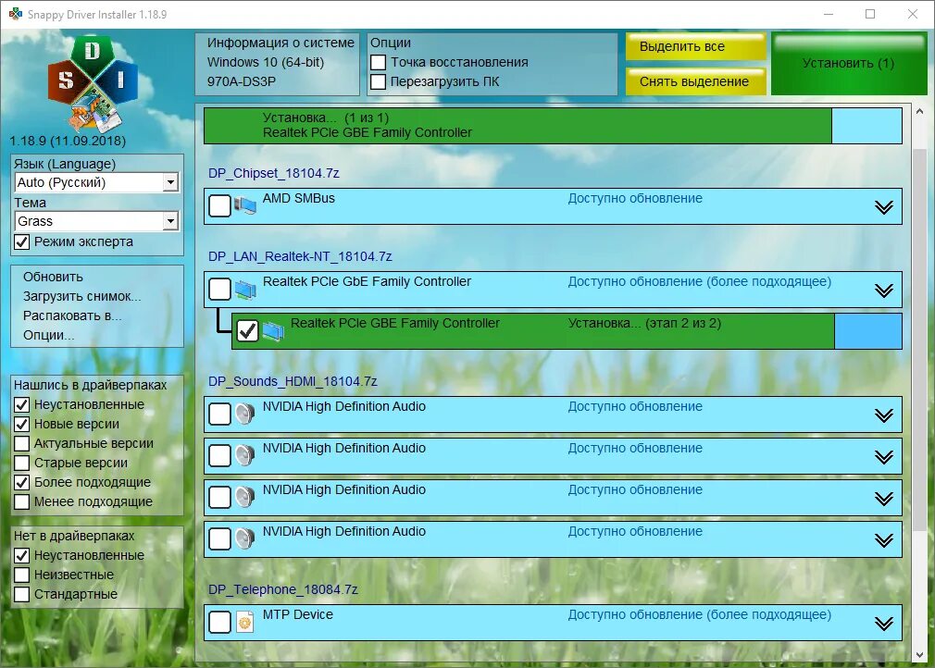Expand the second NVIDIA High Definition Audio row
Screen dimensions: 935x668
coord(884,457)
